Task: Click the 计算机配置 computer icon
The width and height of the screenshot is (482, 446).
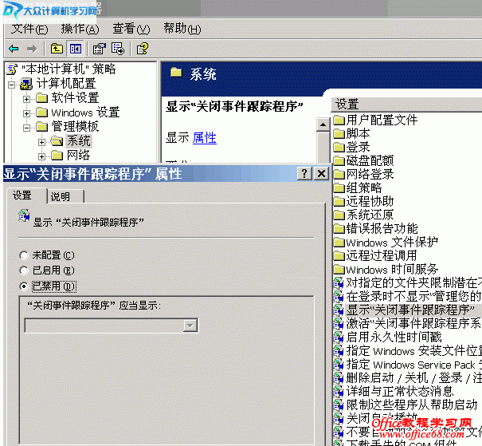Action: point(26,84)
